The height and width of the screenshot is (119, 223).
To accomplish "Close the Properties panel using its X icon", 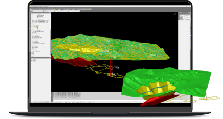I will pyautogui.click(x=190, y=13).
